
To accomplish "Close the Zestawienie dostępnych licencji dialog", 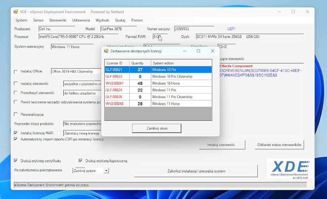I will point(212,51).
